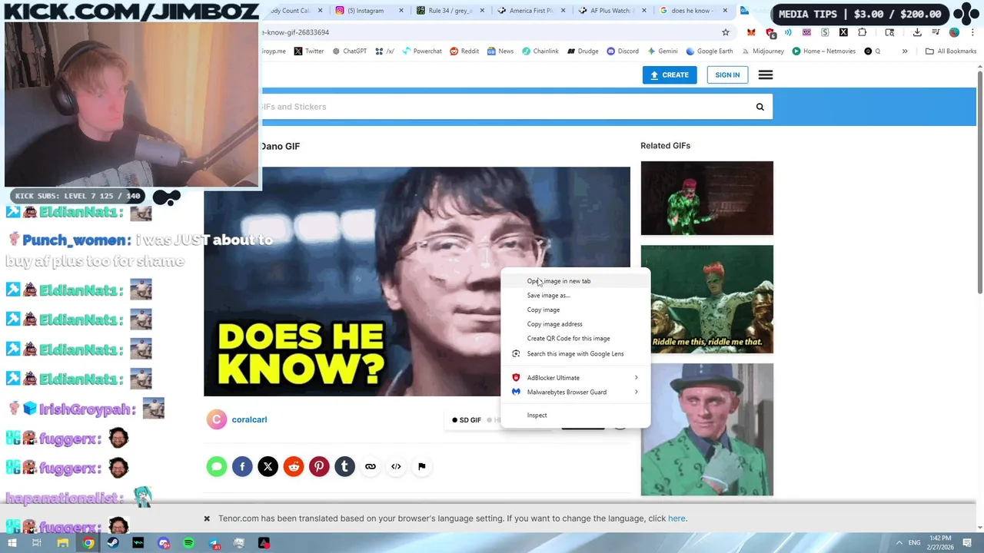The height and width of the screenshot is (553, 984).
Task: Expand the hidden bookmarks overflow chevron
Action: point(905,51)
